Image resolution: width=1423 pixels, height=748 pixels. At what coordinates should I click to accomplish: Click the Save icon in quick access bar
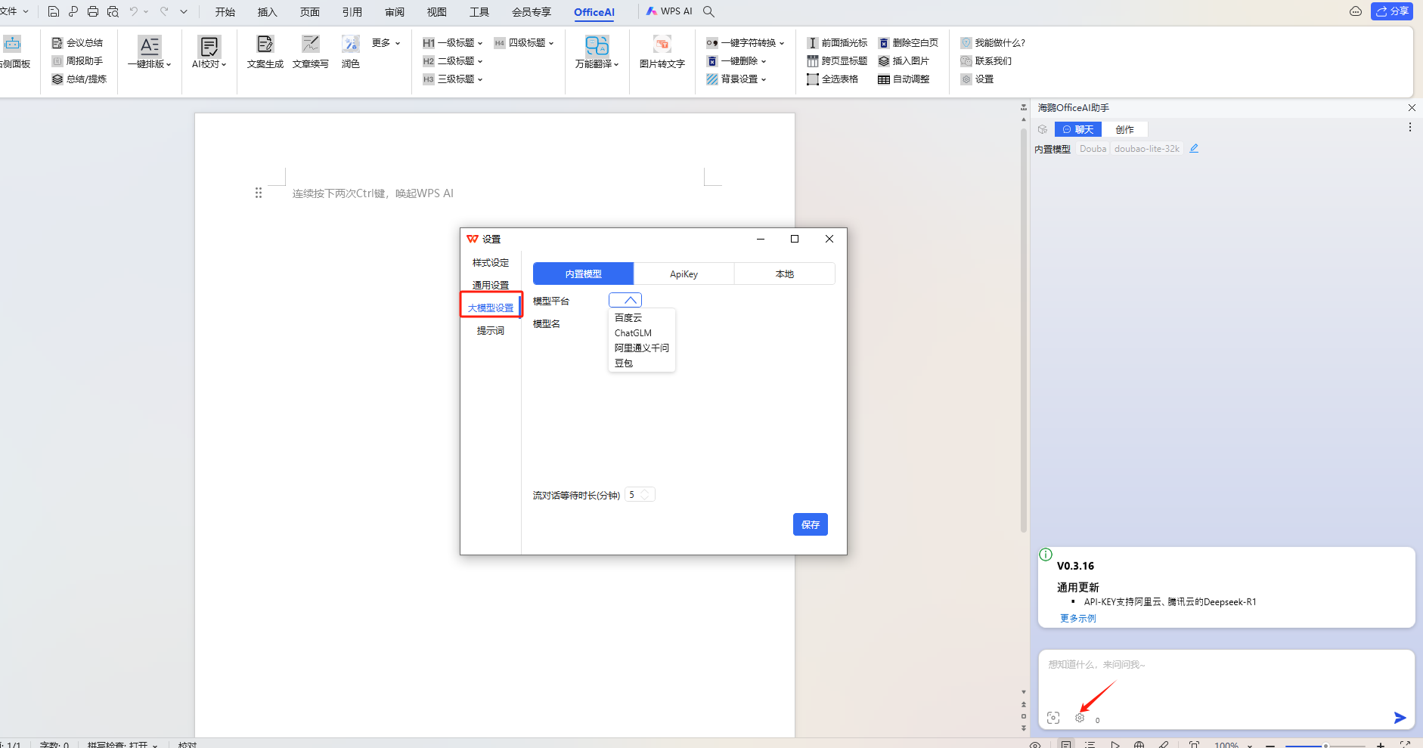[54, 11]
